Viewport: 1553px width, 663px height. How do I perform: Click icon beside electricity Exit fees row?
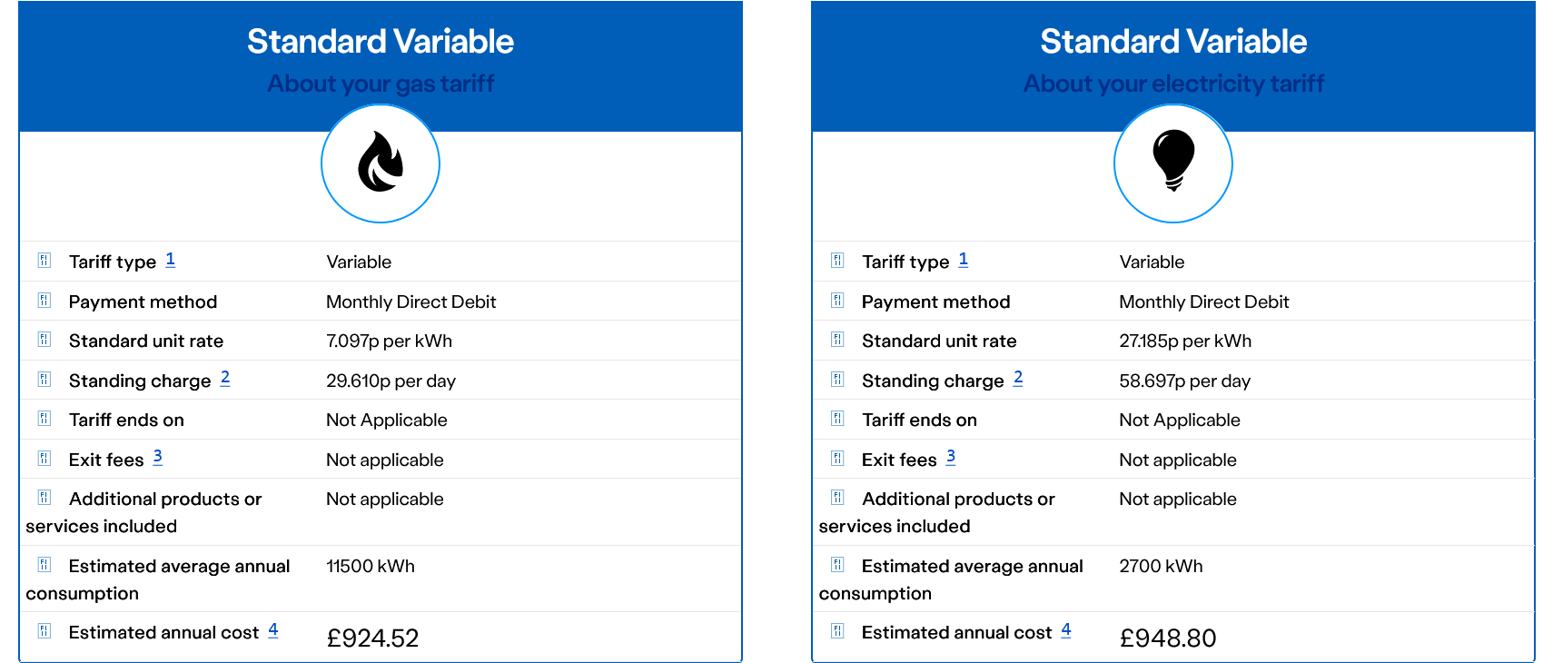(x=837, y=459)
